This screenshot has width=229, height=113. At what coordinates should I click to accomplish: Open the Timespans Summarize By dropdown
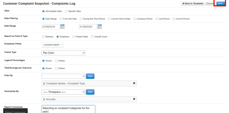[63, 92]
